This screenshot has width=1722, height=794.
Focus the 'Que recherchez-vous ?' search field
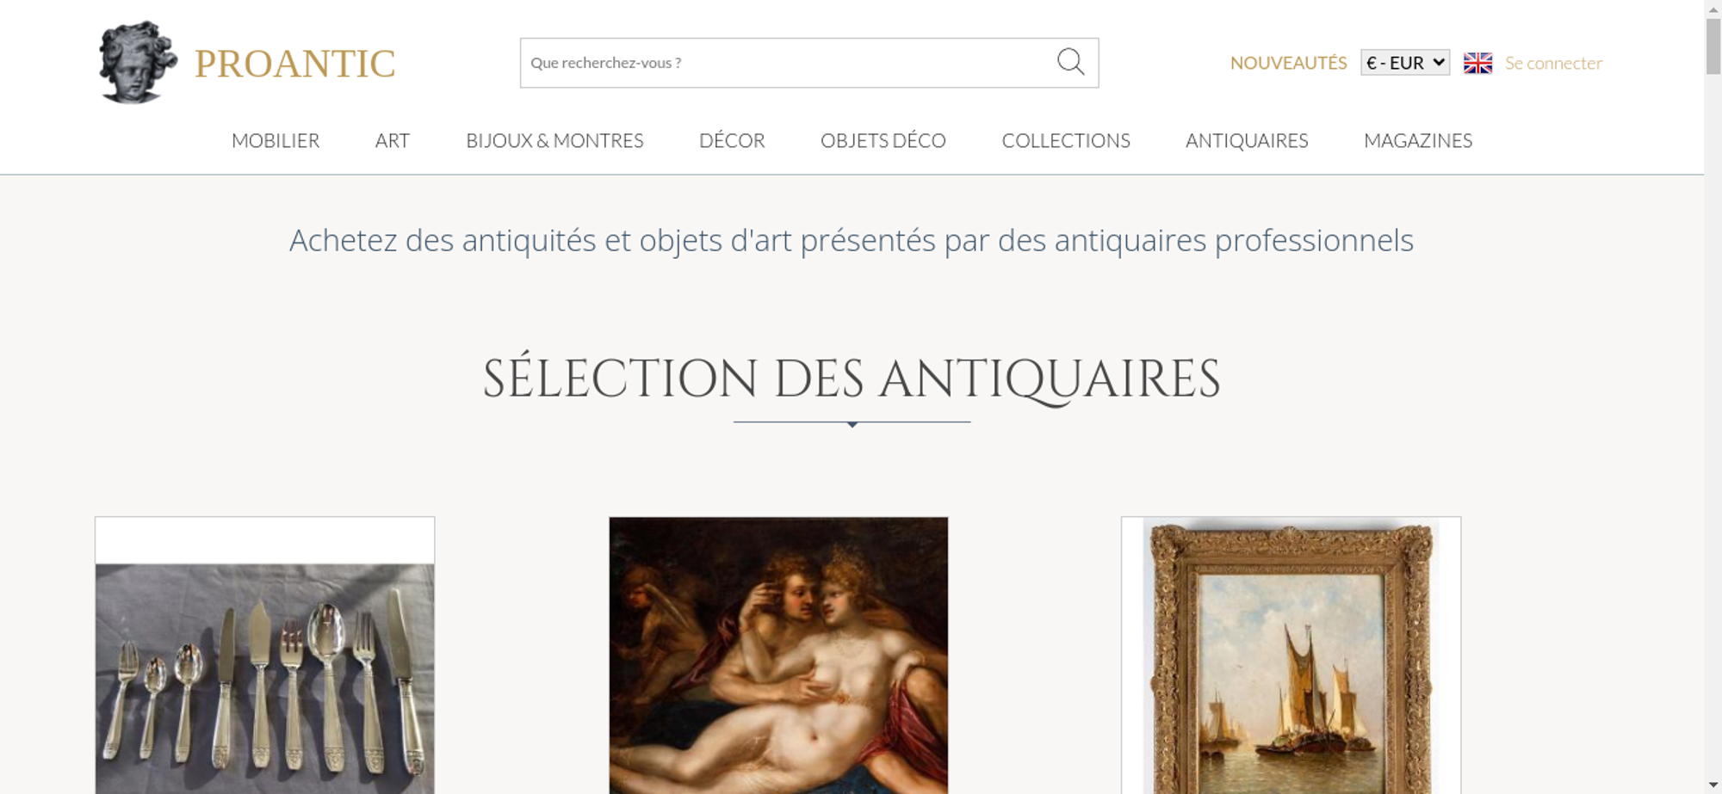click(x=788, y=63)
